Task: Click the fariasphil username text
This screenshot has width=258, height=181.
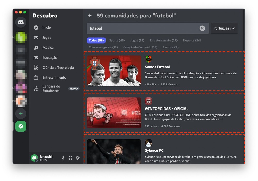Action: (46, 157)
